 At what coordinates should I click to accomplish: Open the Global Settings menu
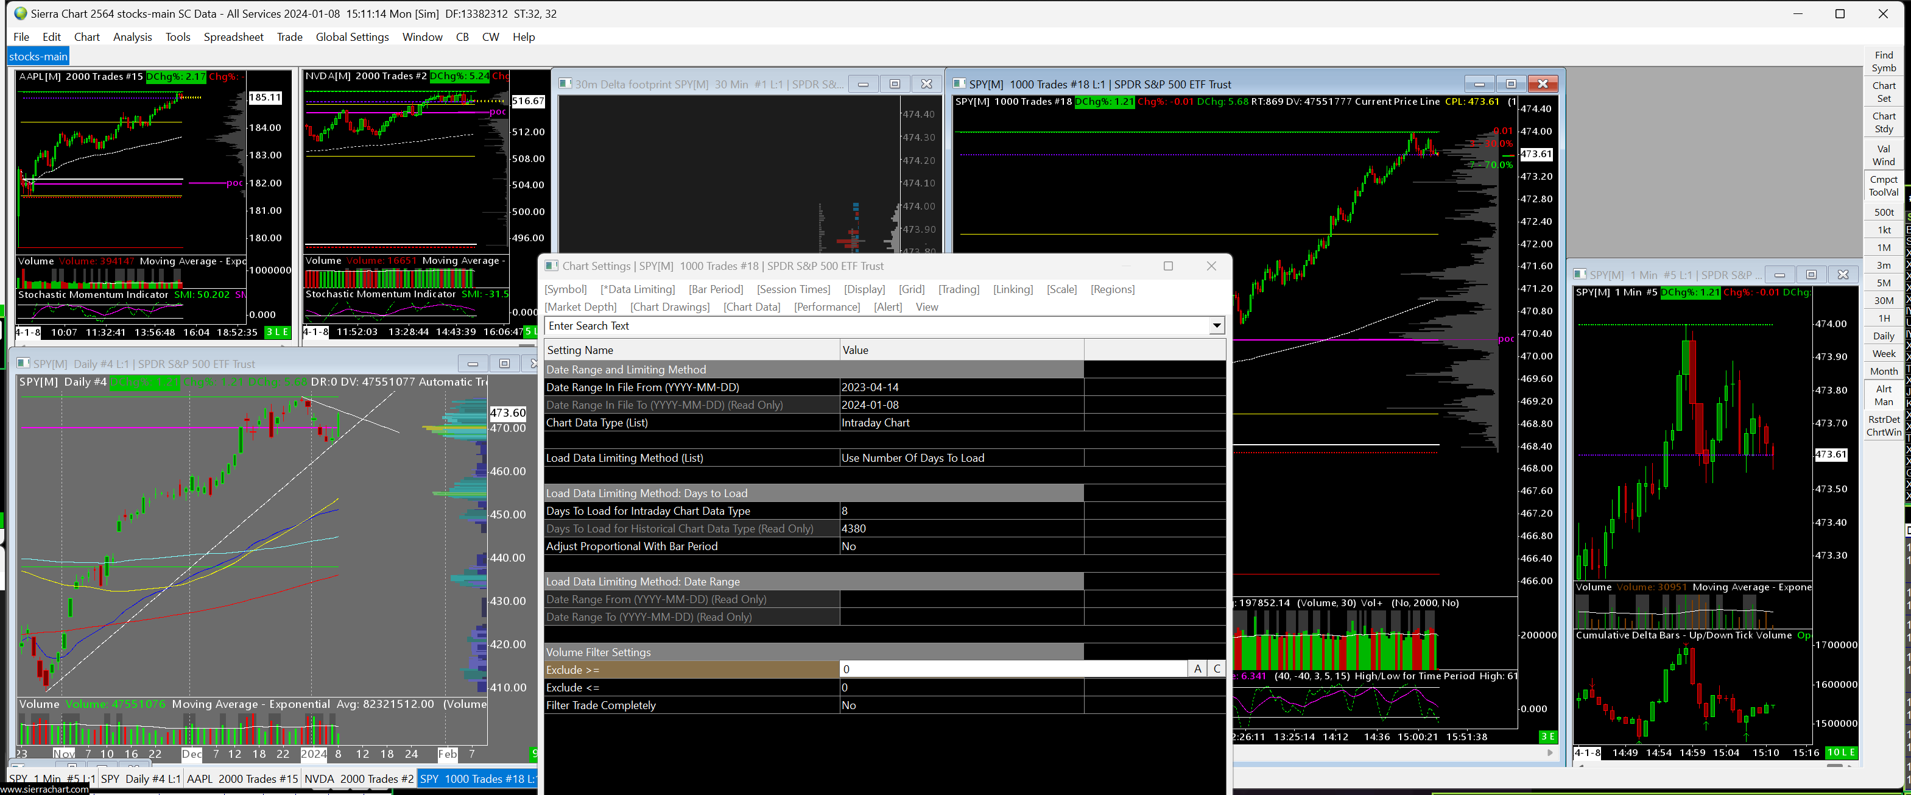tap(351, 37)
